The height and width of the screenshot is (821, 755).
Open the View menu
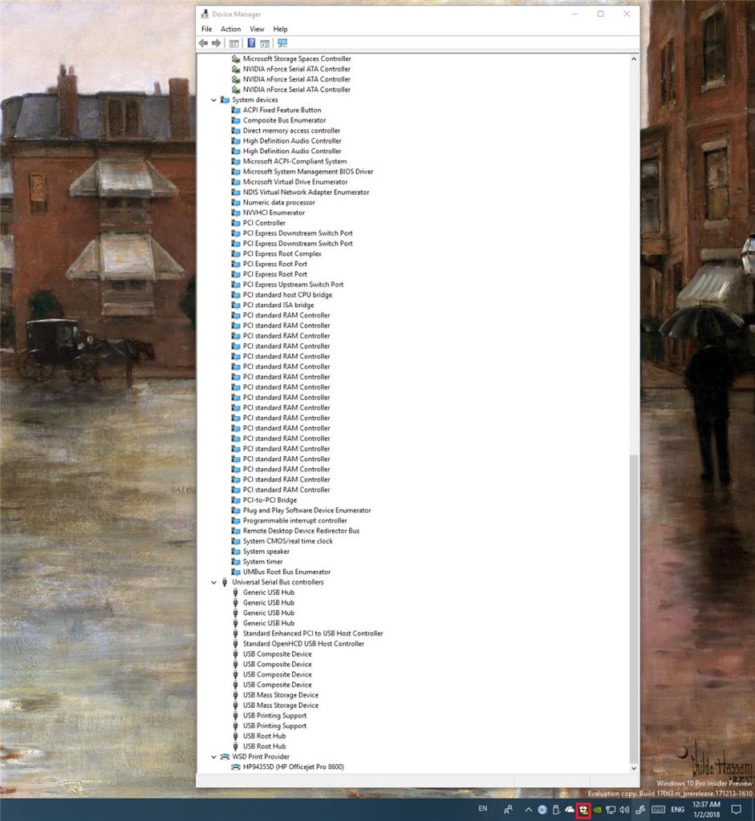click(257, 29)
